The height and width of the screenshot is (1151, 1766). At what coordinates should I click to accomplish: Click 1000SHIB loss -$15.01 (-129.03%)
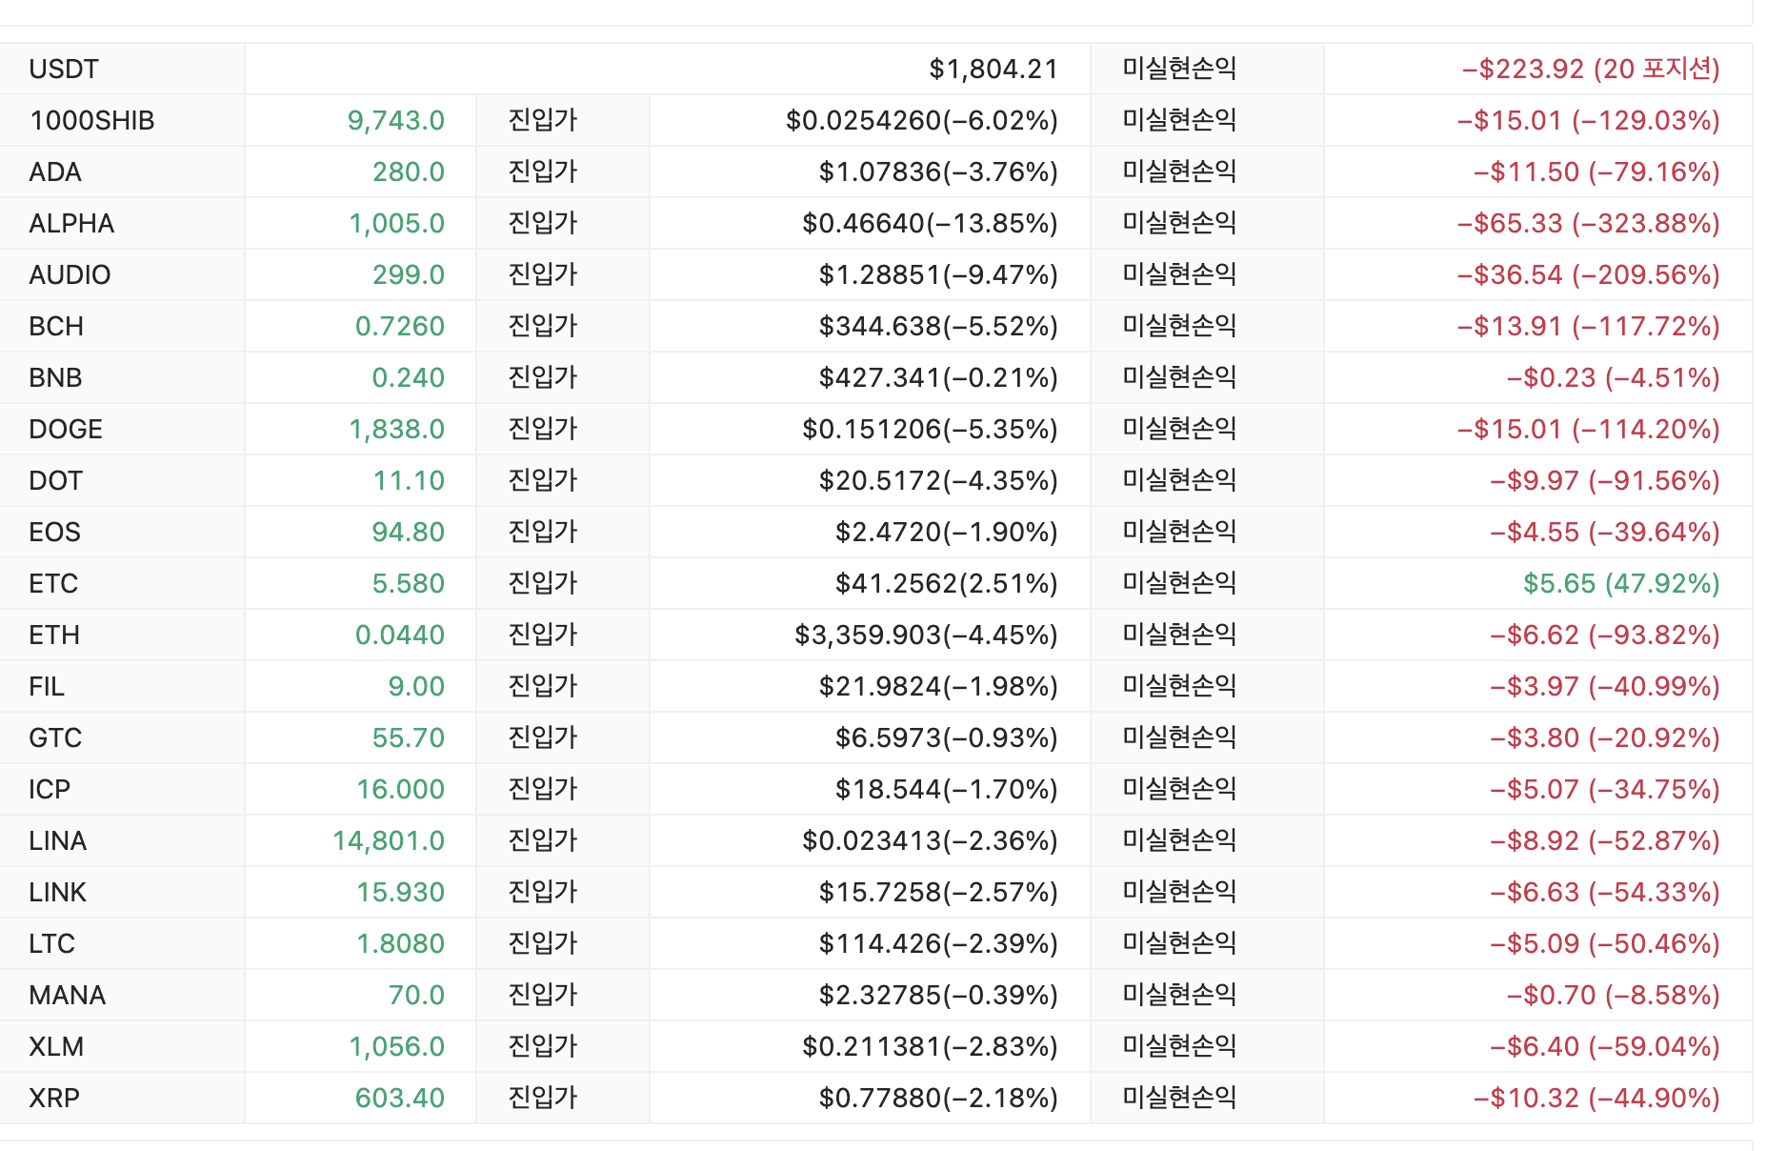[1589, 121]
